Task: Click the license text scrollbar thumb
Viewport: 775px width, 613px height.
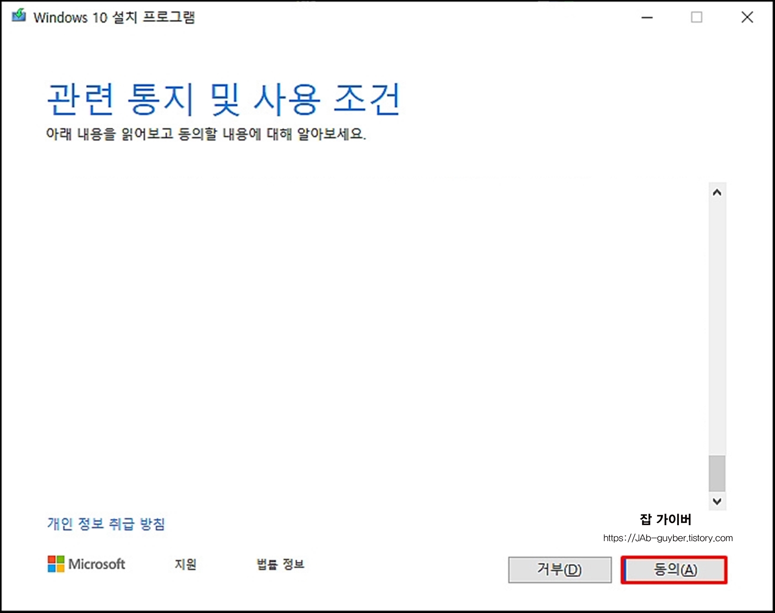Action: coord(717,473)
